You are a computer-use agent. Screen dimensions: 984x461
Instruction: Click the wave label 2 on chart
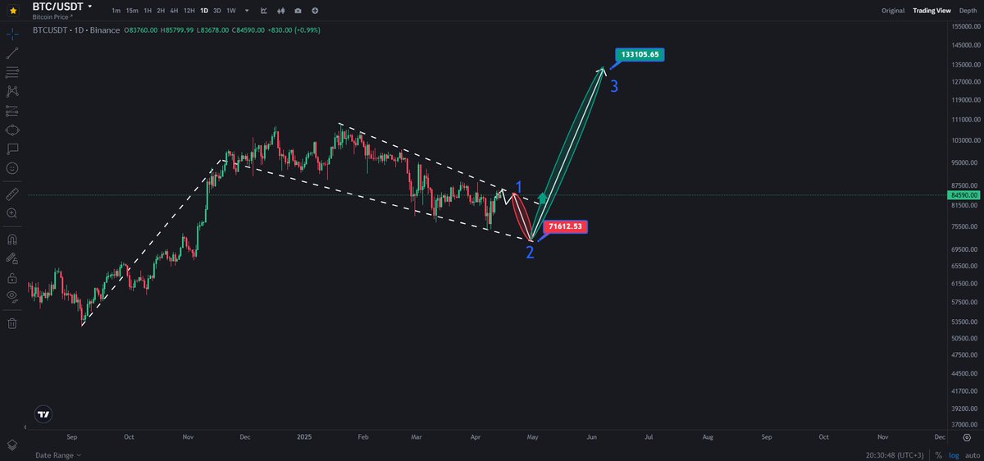[x=531, y=252]
